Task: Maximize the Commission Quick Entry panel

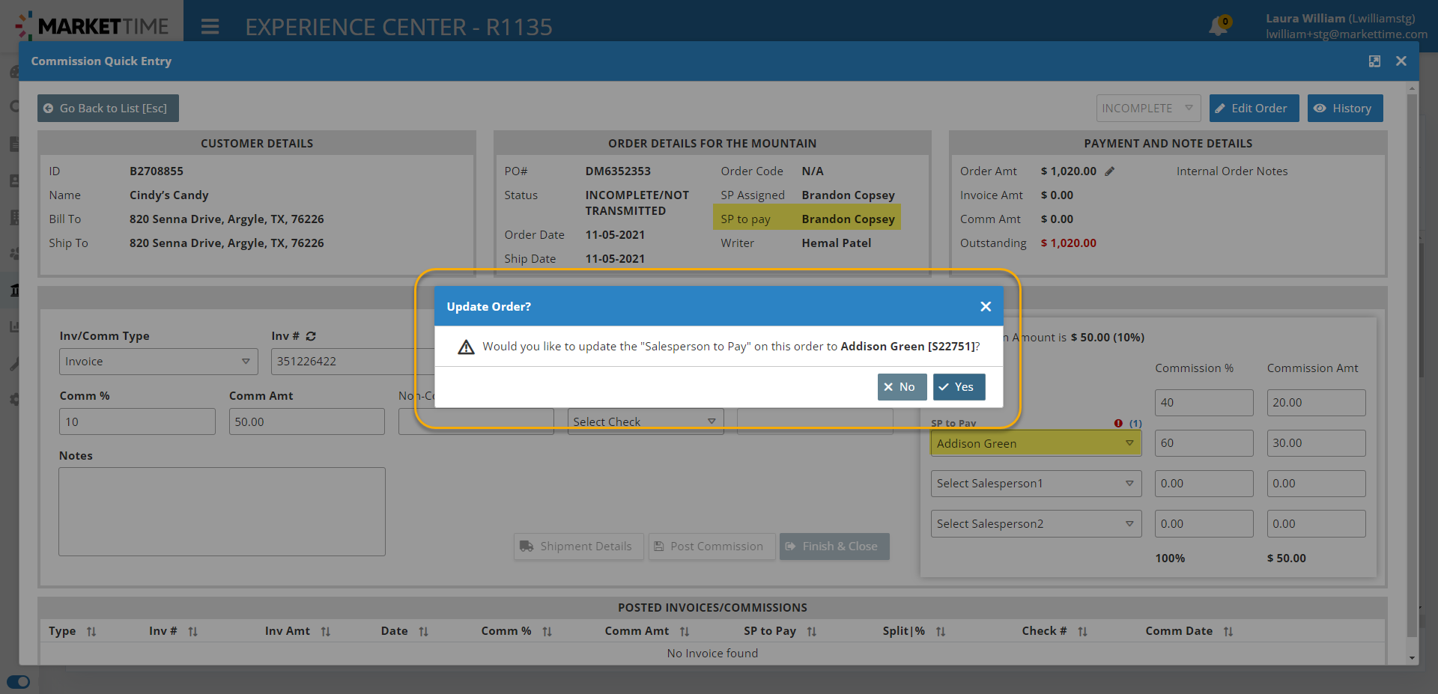Action: [1374, 61]
